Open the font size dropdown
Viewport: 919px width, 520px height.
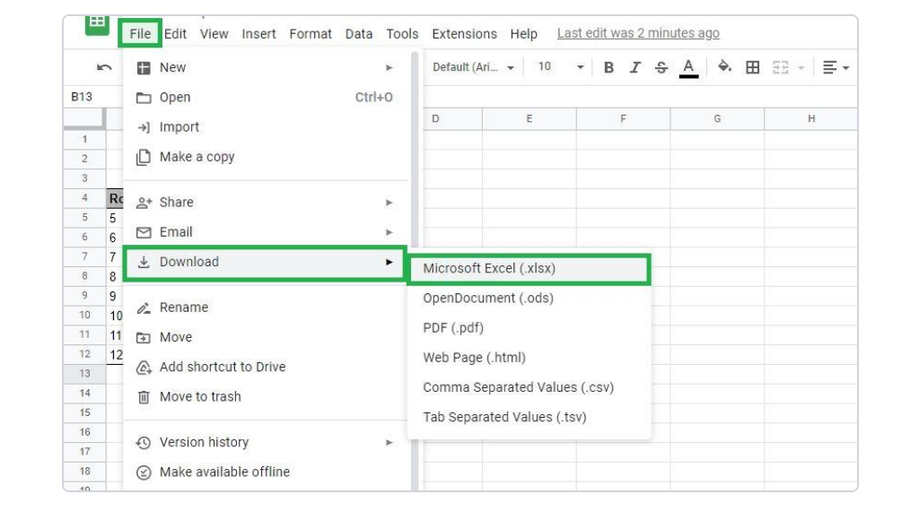(x=561, y=67)
